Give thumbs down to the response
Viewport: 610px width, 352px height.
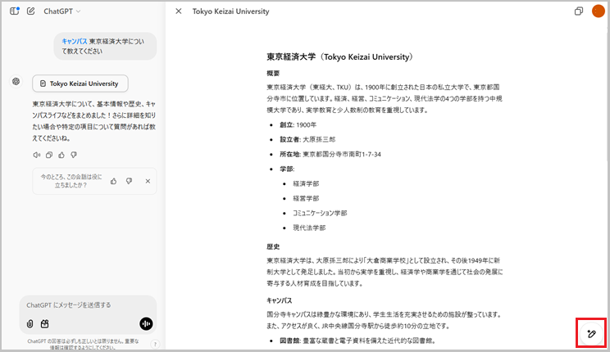point(74,155)
